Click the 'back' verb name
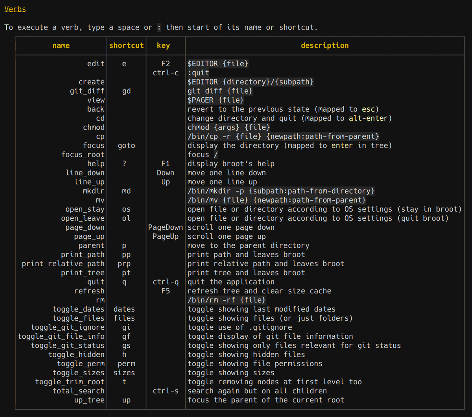 coord(96,109)
